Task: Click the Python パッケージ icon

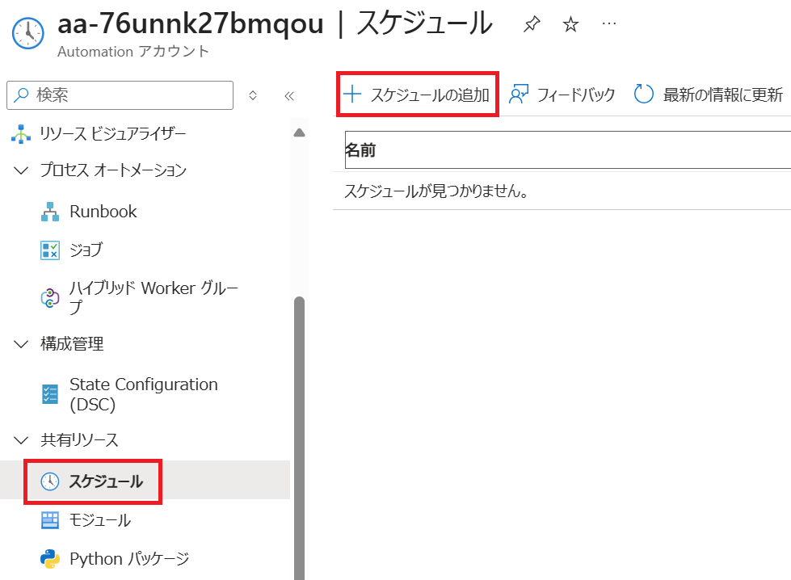Action: coord(50,559)
